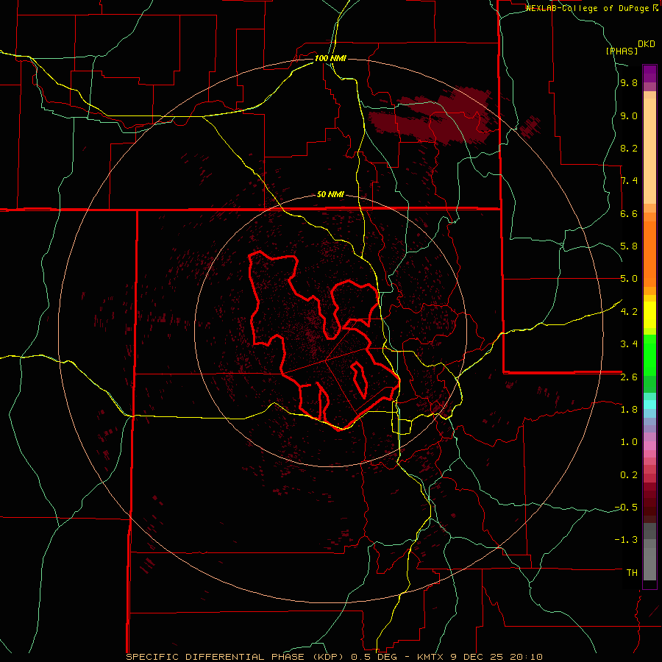
Task: Click the "DKD" product code label
Action: 647,44
